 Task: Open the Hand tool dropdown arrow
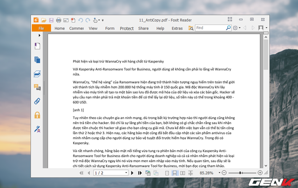point(99,20)
